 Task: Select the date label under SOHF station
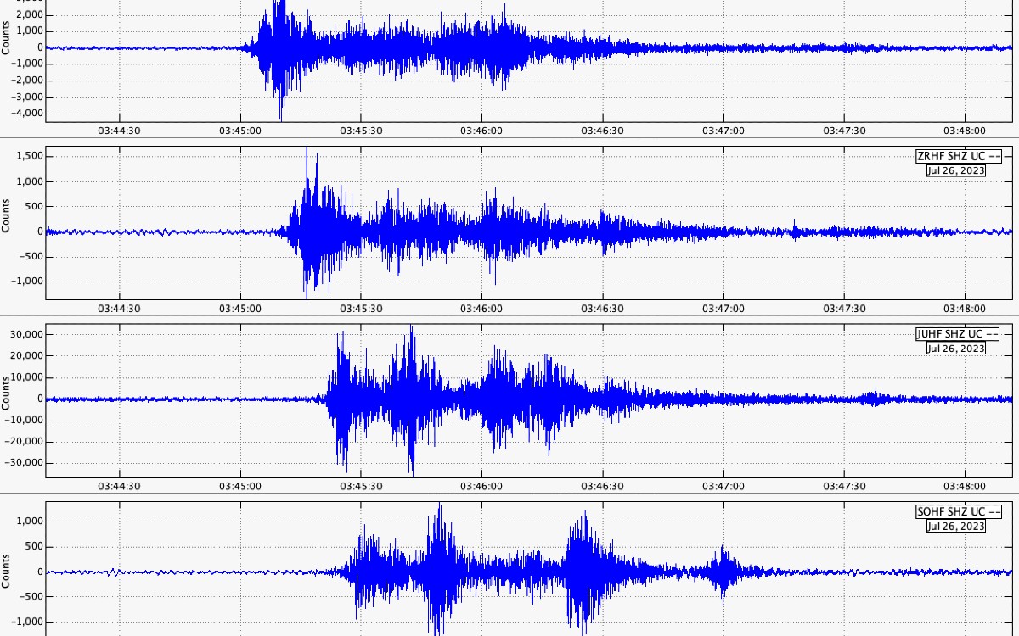(x=955, y=526)
